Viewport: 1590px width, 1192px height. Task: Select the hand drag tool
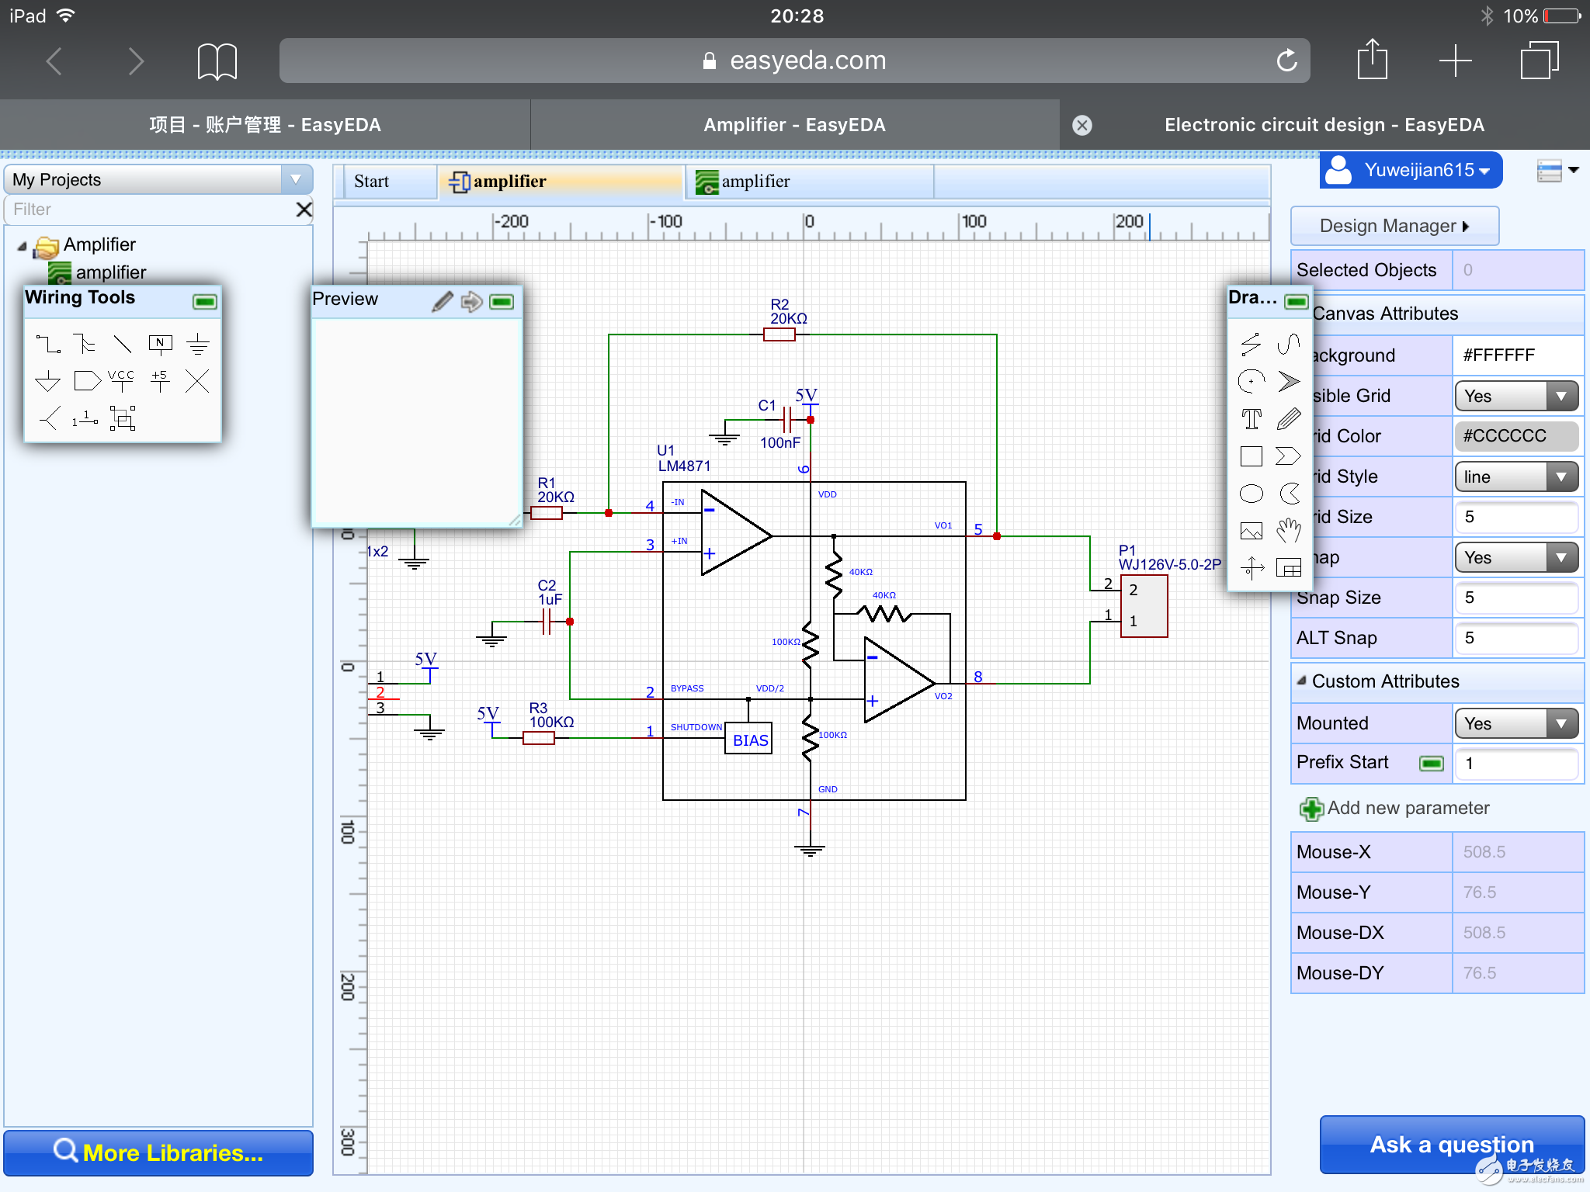point(1289,531)
